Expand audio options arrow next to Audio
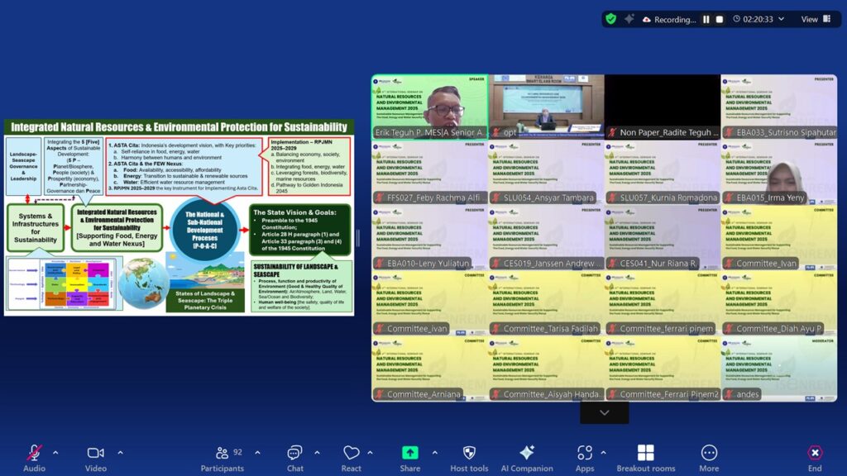Screen dimensions: 847x476 click(x=55, y=452)
